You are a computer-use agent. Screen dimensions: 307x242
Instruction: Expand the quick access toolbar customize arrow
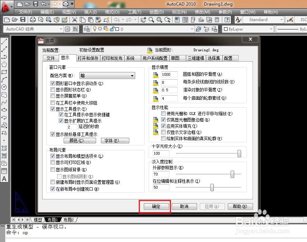(x=72, y=4)
